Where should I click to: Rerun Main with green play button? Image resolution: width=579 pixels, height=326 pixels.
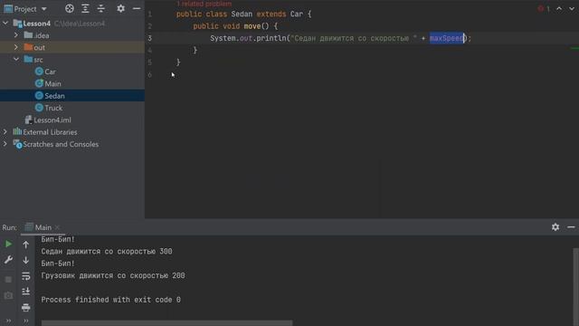pos(8,244)
